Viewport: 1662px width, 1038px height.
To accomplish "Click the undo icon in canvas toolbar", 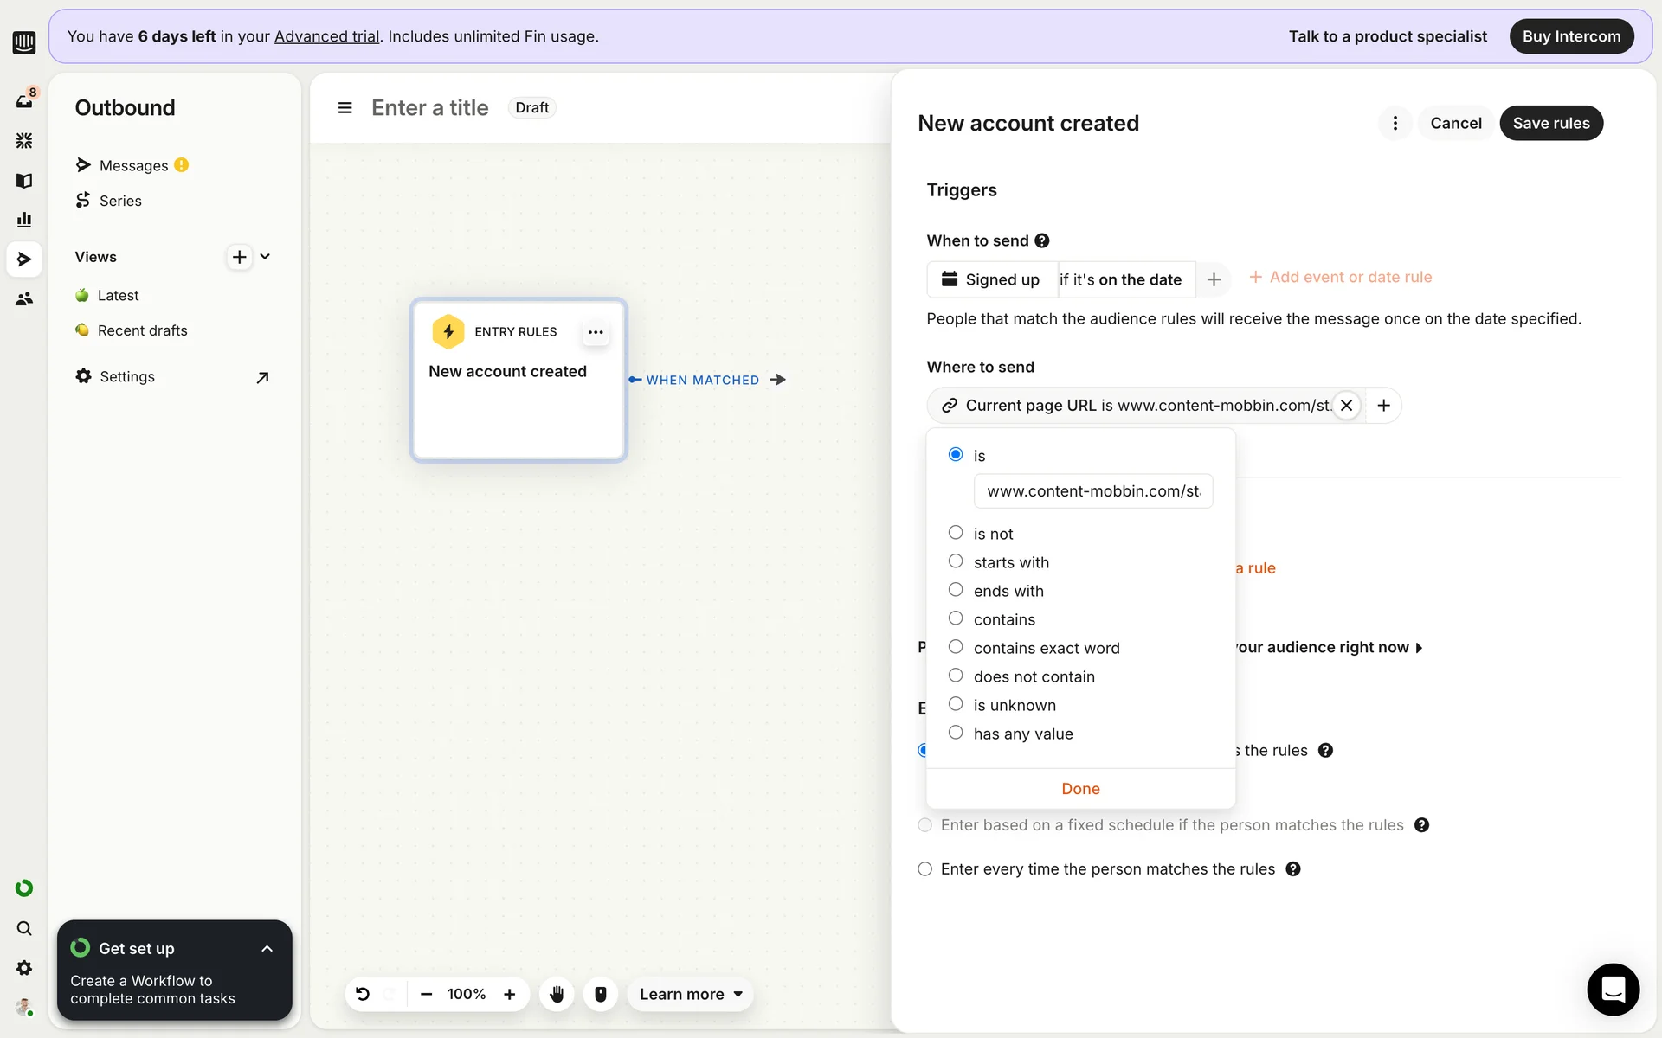I will click(x=363, y=994).
